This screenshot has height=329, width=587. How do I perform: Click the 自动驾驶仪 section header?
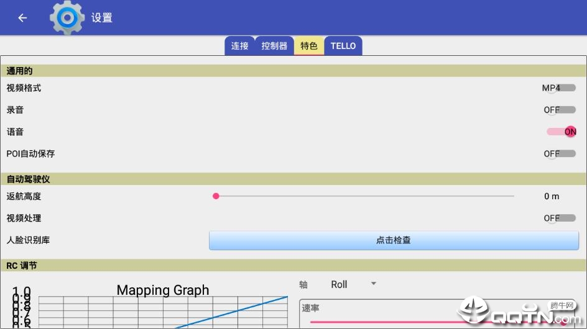[28, 179]
